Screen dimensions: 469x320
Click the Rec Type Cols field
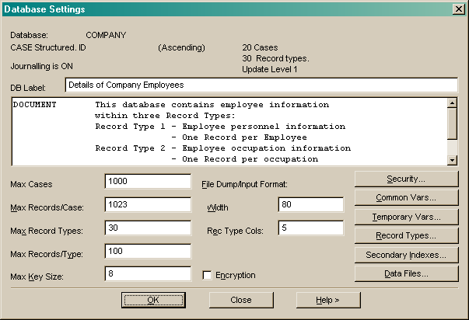311,228
